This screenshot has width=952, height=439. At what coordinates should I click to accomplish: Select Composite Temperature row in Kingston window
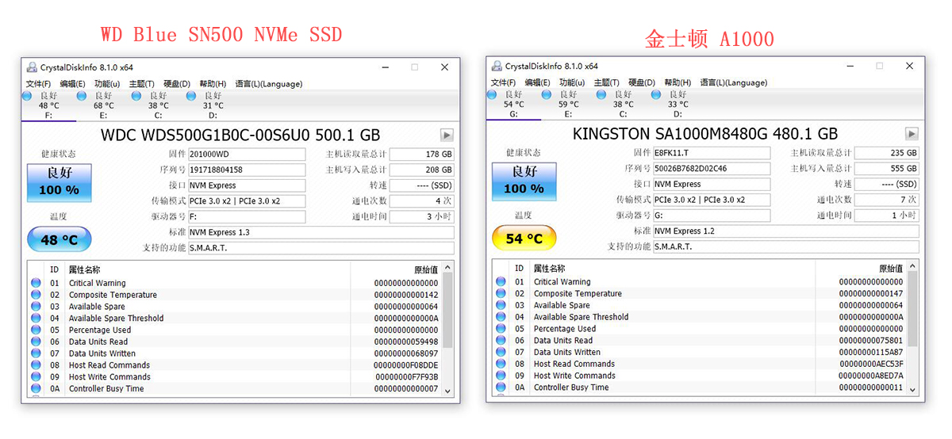tap(700, 293)
